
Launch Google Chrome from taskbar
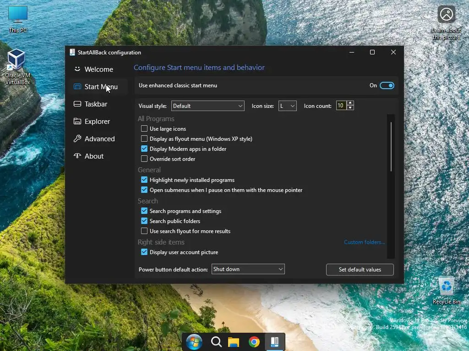pyautogui.click(x=254, y=342)
